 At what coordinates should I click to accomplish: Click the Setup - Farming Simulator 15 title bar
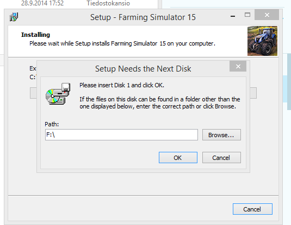point(143,17)
